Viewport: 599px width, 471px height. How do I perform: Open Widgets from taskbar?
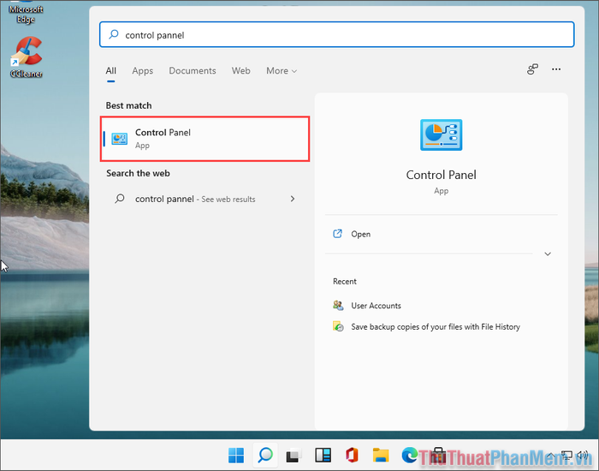[x=323, y=456]
